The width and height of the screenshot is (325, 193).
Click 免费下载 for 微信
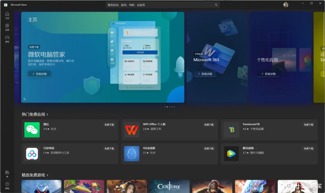[x=109, y=125]
